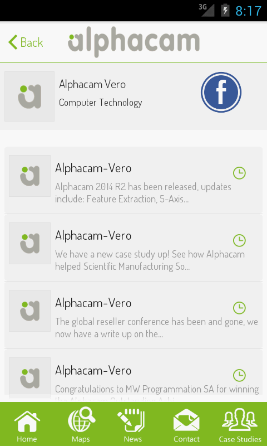This screenshot has width=267, height=446.
Task: Go to Home in bottom bar
Action: click(27, 425)
